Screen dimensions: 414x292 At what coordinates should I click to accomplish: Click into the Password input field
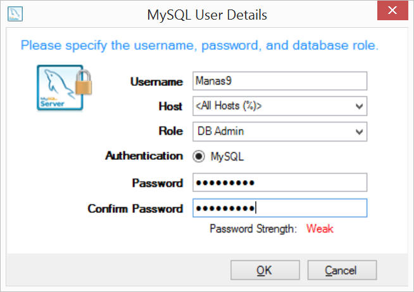click(x=280, y=183)
